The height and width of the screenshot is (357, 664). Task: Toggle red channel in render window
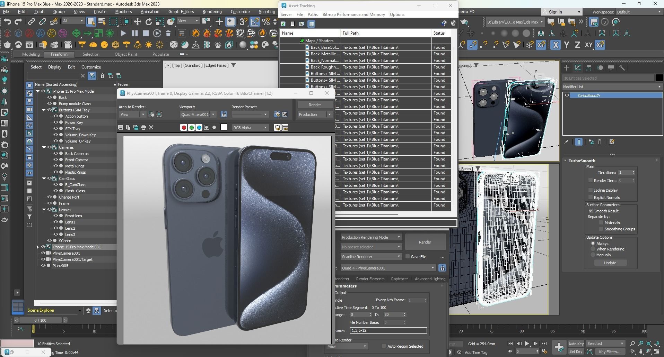tap(184, 127)
